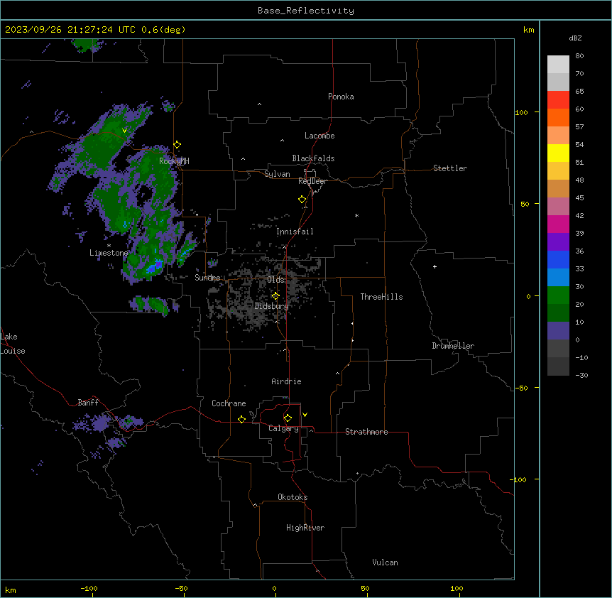The height and width of the screenshot is (598, 612).
Task: Click the km unit label at the top right
Action: 528,30
